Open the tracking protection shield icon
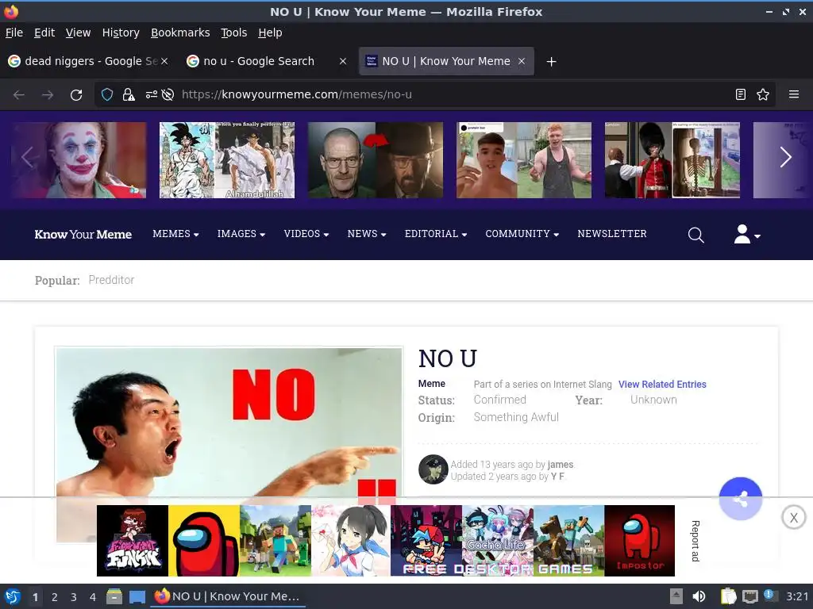The height and width of the screenshot is (609, 813). [107, 95]
